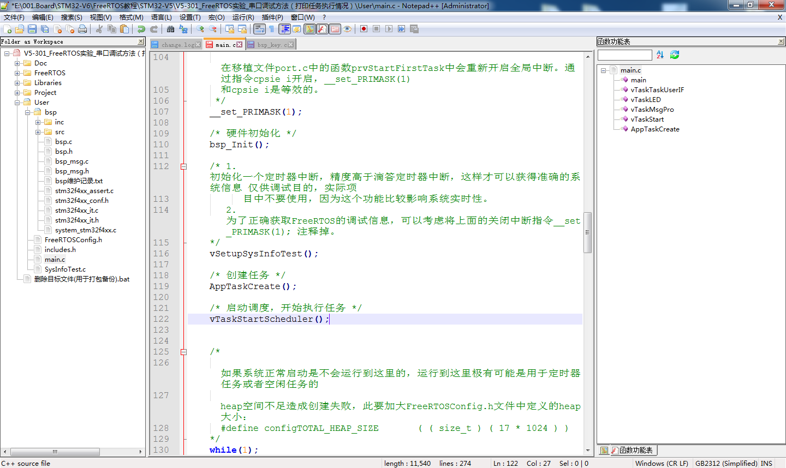Open the 编辑(E) menu
Viewport: 786px width, 468px height.
[43, 17]
